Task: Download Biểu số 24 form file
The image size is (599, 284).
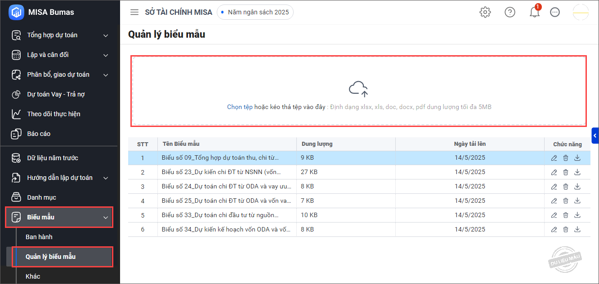Action: [x=577, y=187]
